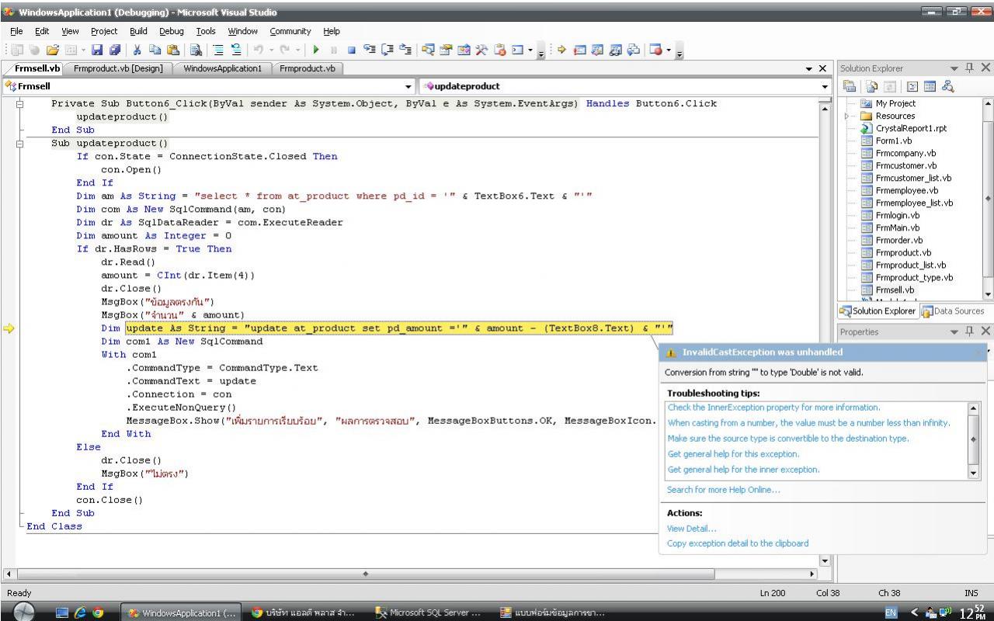The height and width of the screenshot is (621, 994).
Task: Click the EN language indicator in tray
Action: (x=892, y=612)
